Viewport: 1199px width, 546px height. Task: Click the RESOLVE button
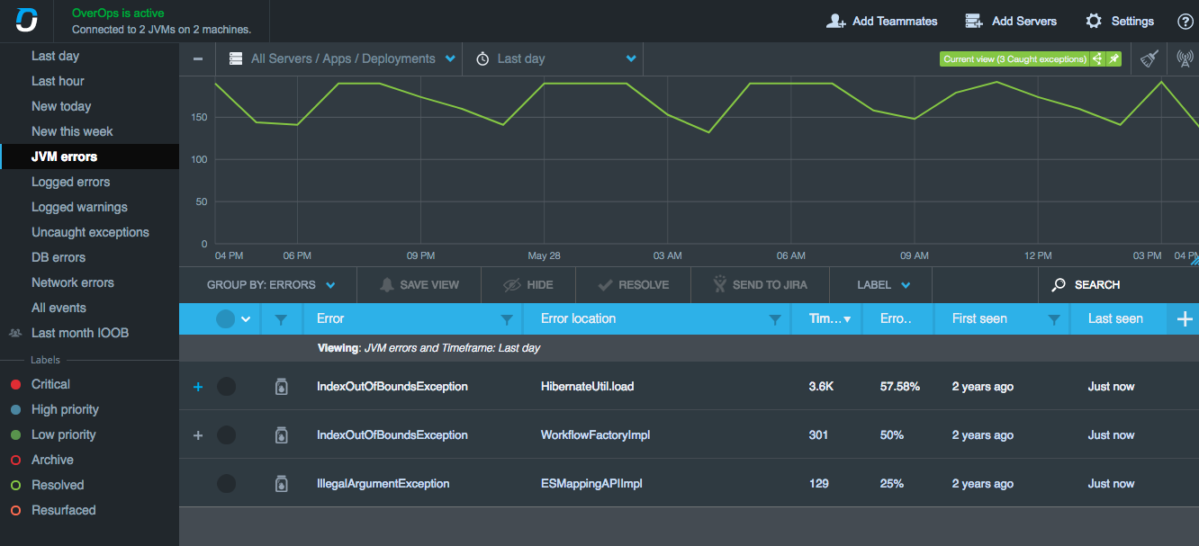tap(634, 284)
